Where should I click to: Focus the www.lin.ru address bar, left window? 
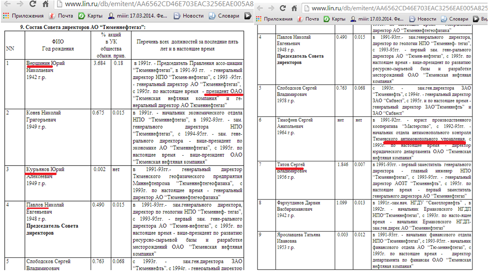coord(154,4)
